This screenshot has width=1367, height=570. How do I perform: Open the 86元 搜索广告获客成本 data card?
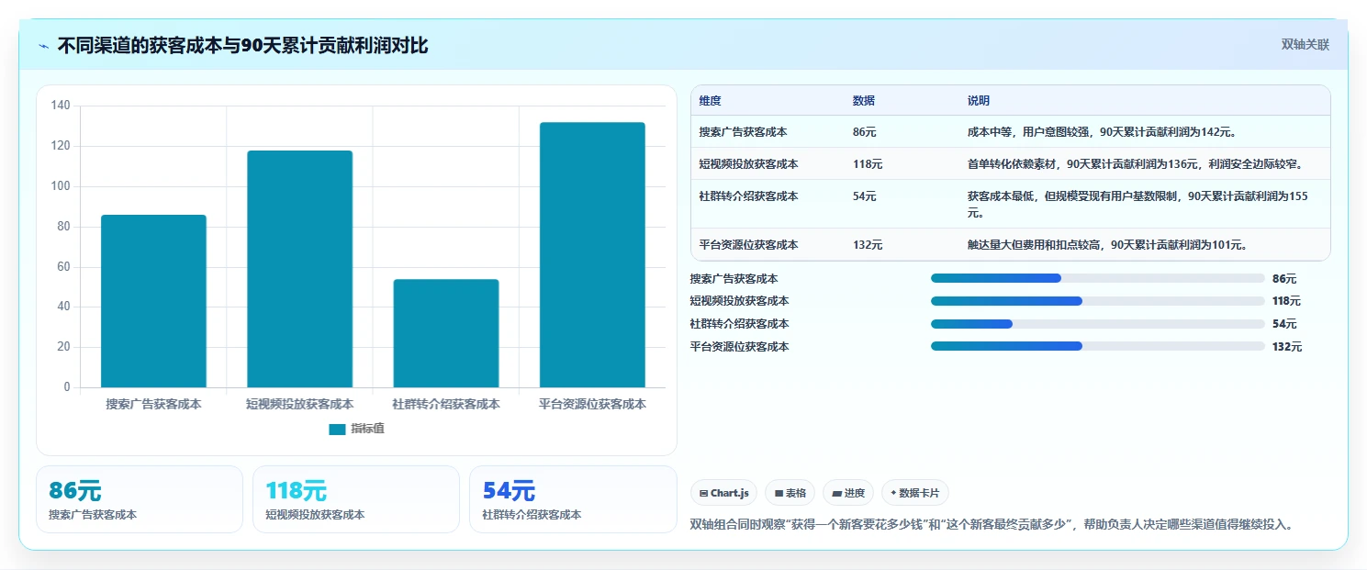click(140, 499)
